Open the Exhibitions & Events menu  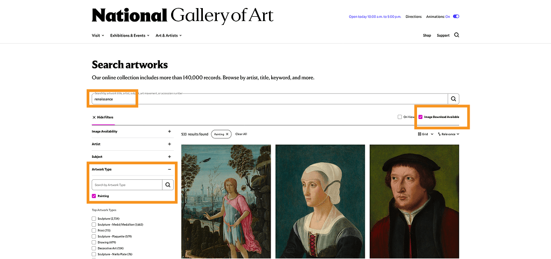coord(130,36)
